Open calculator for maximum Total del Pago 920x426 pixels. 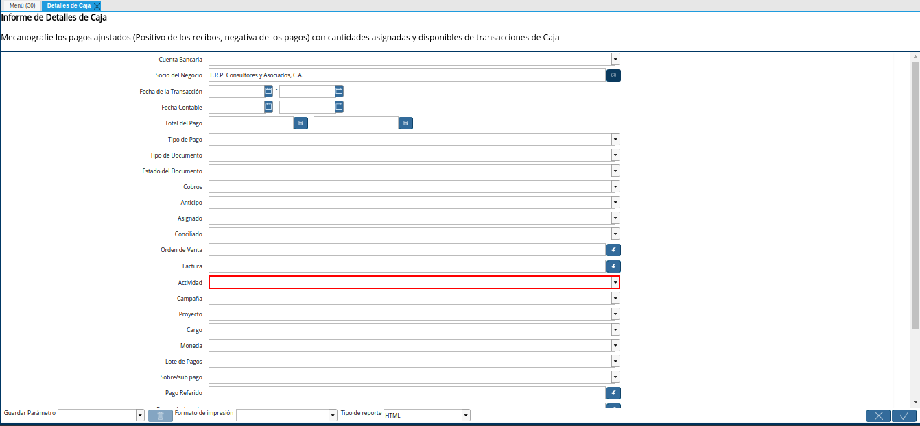(x=405, y=123)
